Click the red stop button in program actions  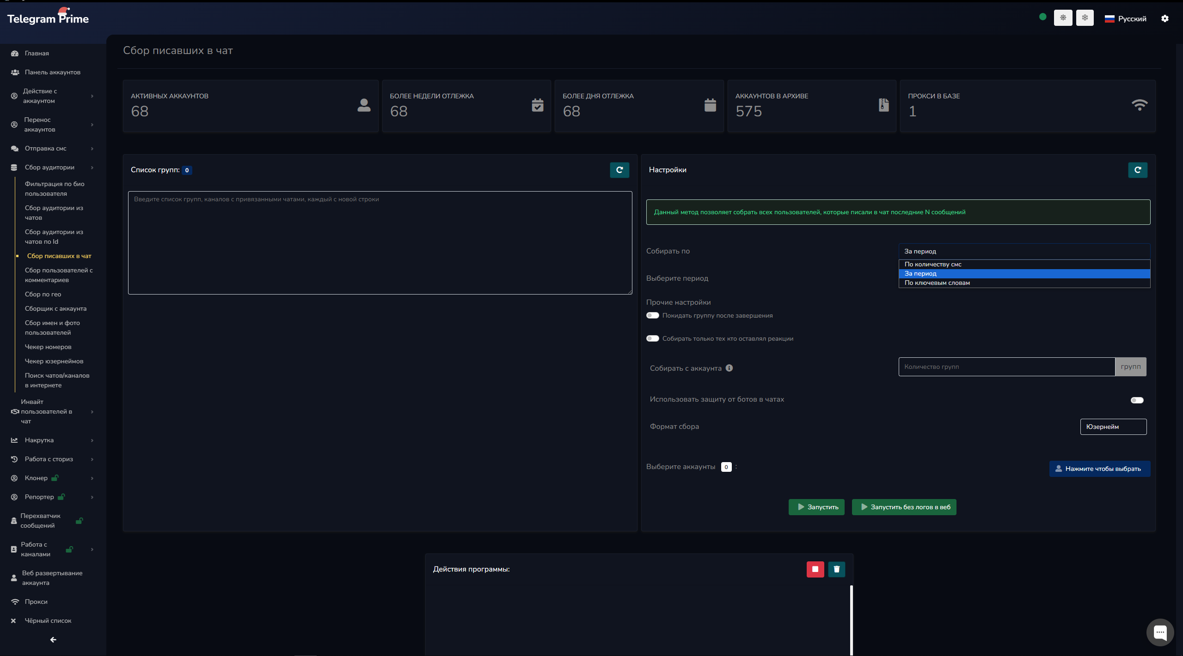pyautogui.click(x=815, y=569)
